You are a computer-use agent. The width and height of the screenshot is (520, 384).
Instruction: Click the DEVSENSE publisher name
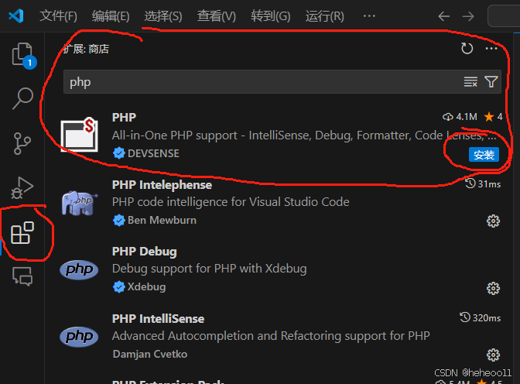(x=153, y=153)
